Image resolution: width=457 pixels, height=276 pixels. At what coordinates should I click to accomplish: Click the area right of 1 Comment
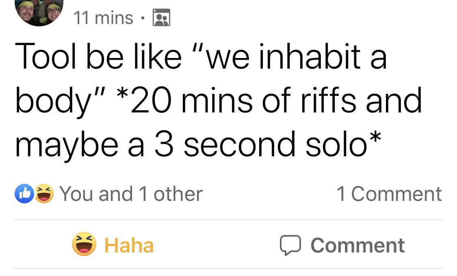449,194
